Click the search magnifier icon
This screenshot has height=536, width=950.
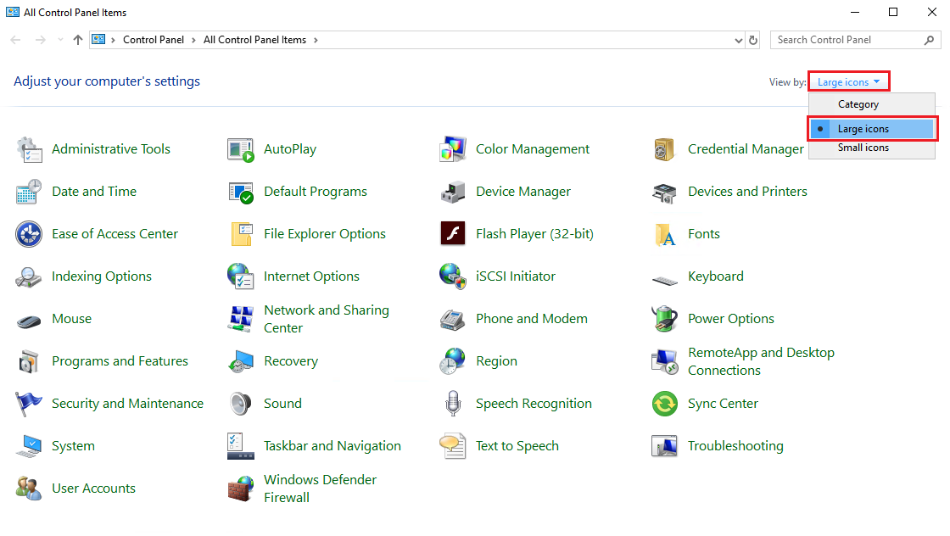930,41
